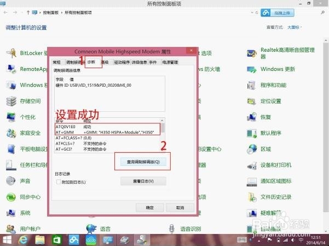The image size is (329, 246).
Task: Open 存储空间 storage spaces item
Action: point(24,101)
